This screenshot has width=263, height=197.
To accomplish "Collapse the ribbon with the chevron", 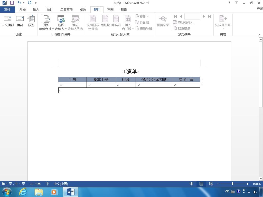I will 259,35.
